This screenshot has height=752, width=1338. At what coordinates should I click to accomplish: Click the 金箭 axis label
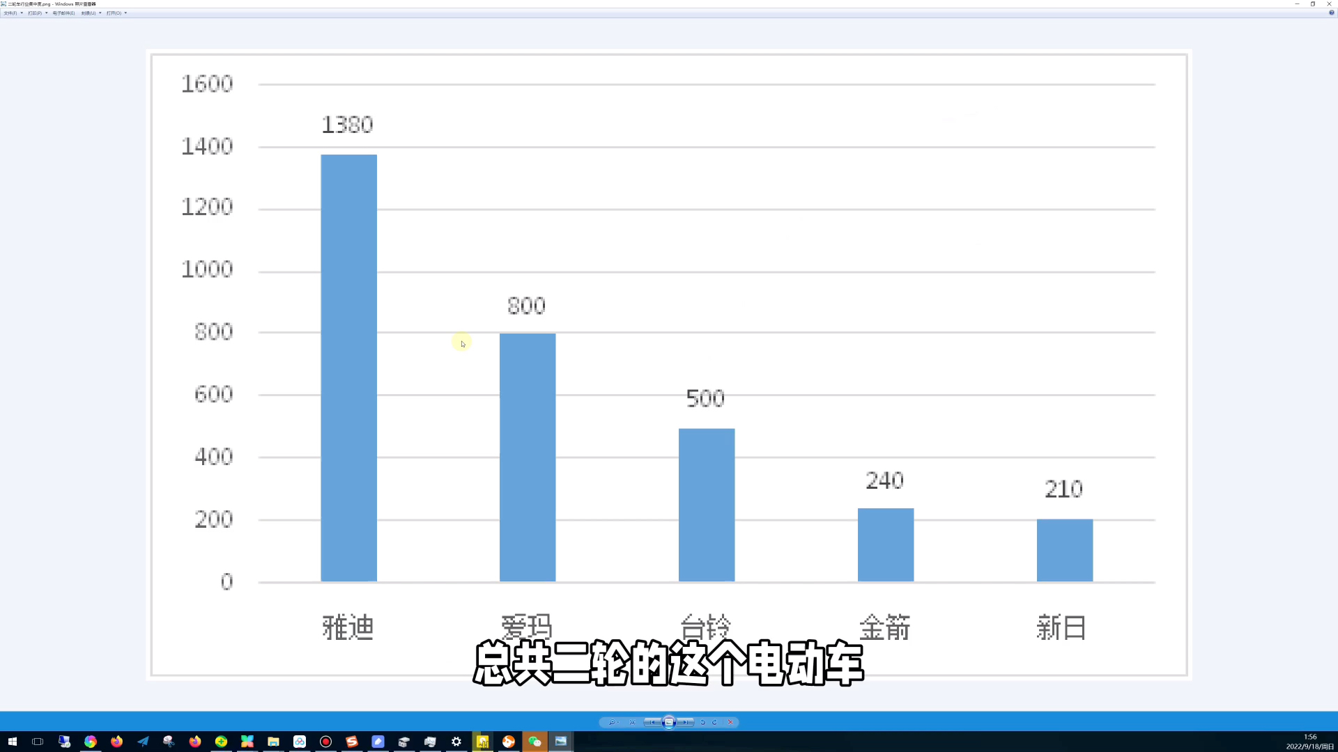[885, 627]
